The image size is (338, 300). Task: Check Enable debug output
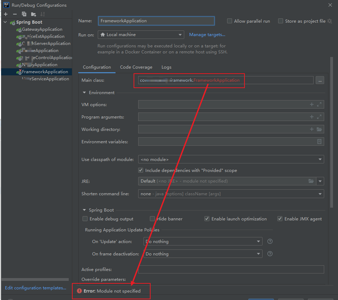[x=85, y=219]
